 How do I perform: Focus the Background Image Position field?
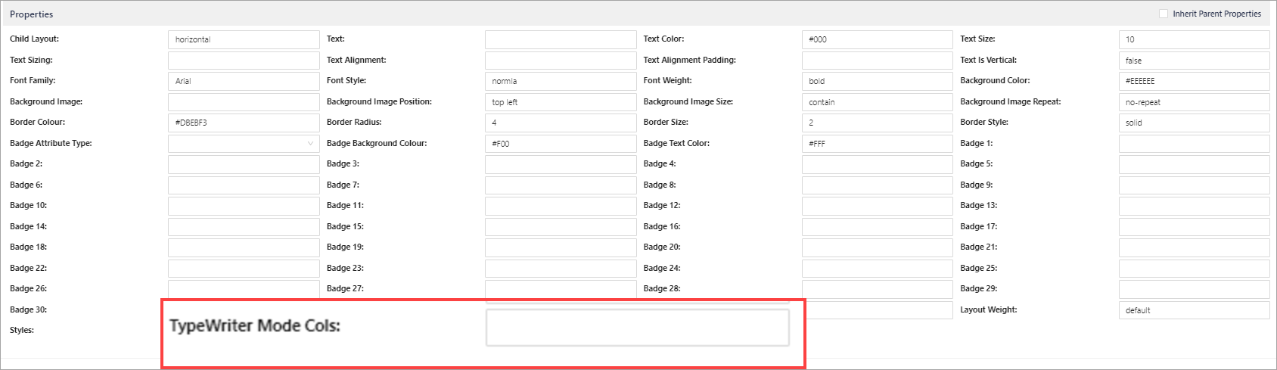pyautogui.click(x=560, y=102)
